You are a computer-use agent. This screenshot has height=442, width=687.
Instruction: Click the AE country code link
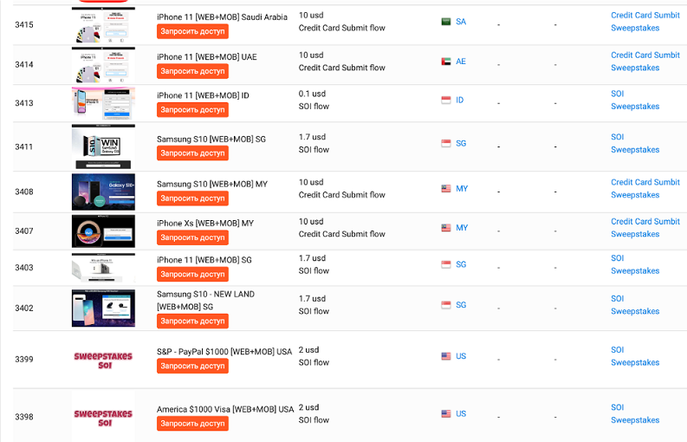461,62
